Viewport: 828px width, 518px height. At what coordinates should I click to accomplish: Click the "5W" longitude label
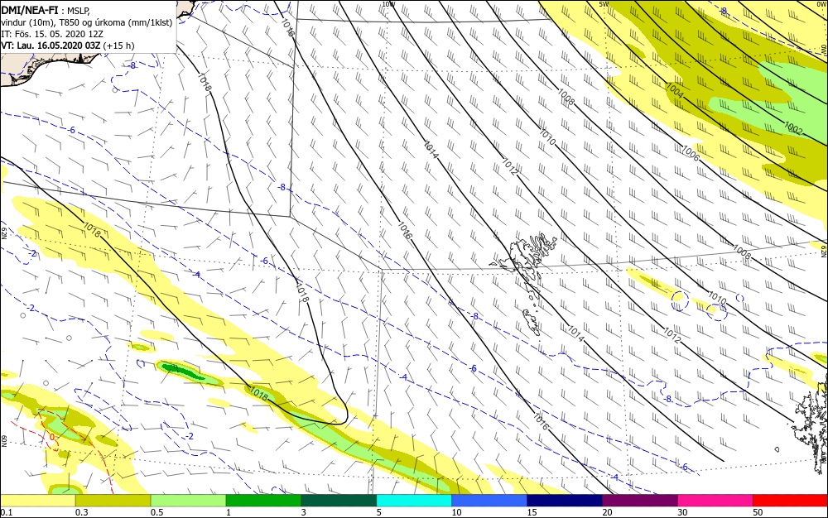(x=604, y=4)
